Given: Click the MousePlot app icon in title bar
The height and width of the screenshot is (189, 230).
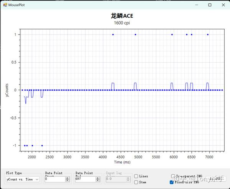Looking at the screenshot, I should (5, 5).
